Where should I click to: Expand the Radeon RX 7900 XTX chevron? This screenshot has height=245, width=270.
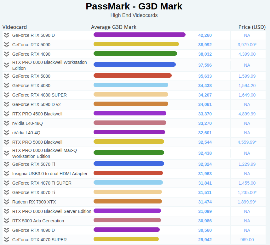pos(7,202)
